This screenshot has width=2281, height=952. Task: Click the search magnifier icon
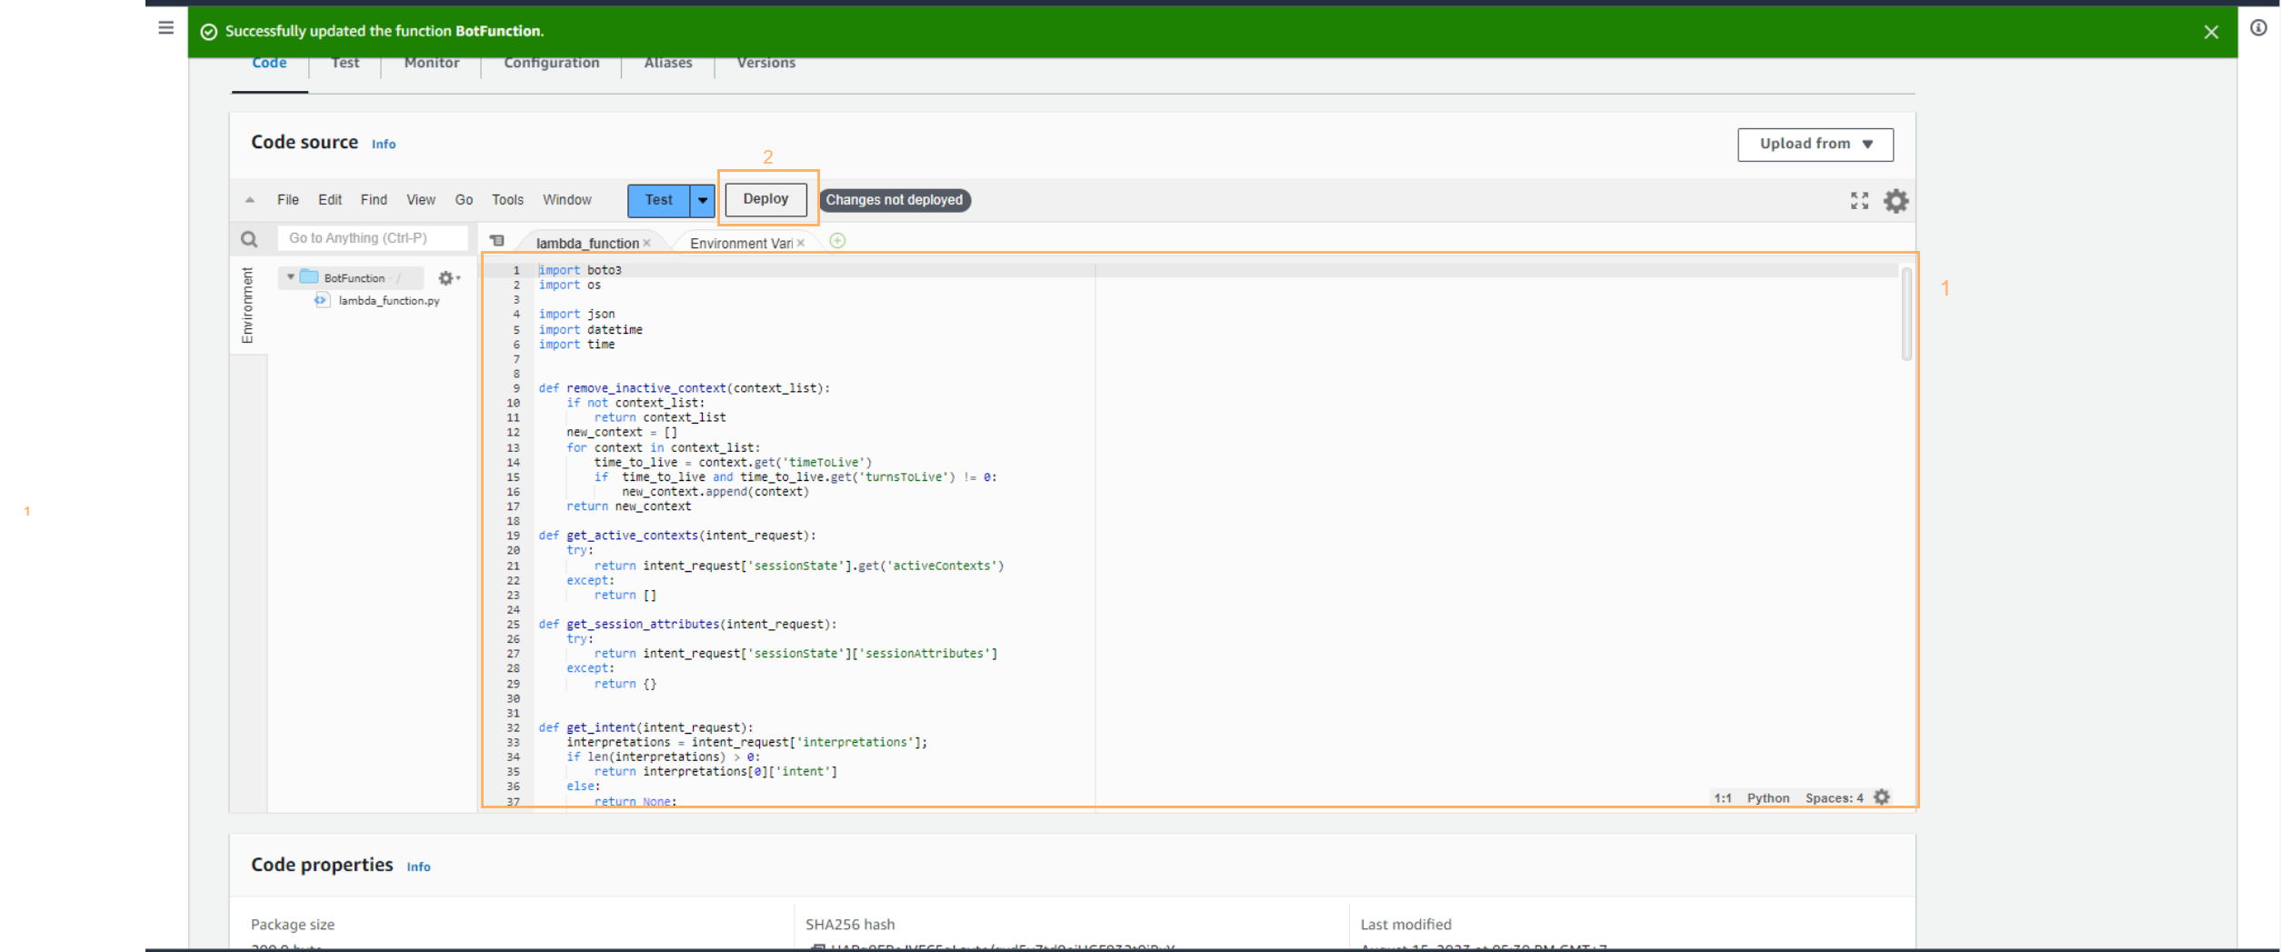coord(248,239)
